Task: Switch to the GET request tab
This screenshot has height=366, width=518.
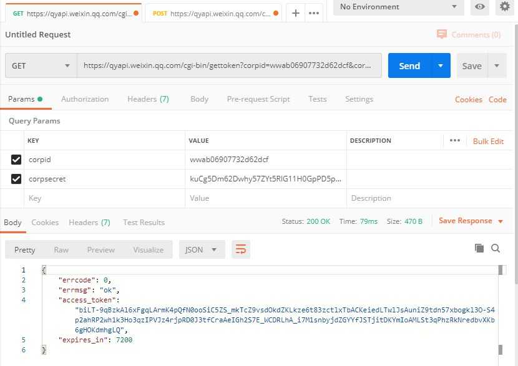Action: pos(74,13)
